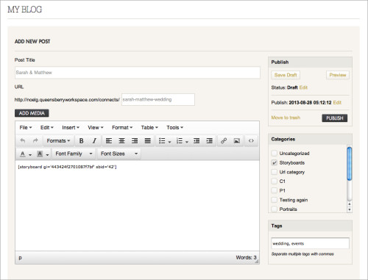Click the Tags input field
Image resolution: width=368 pixels, height=280 pixels.
click(x=310, y=243)
